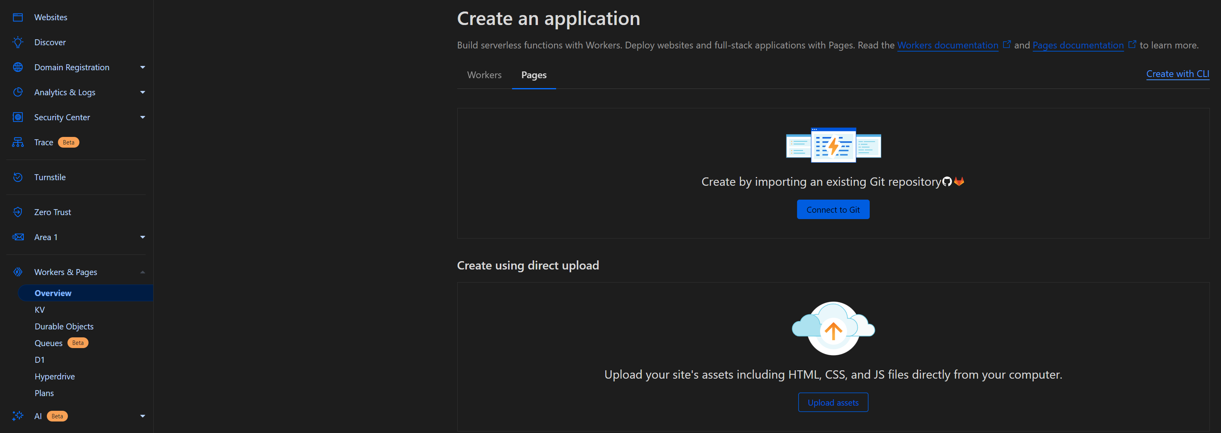The width and height of the screenshot is (1221, 433).
Task: Click 'Create by importing an existing Git repository' text
Action: tap(821, 182)
